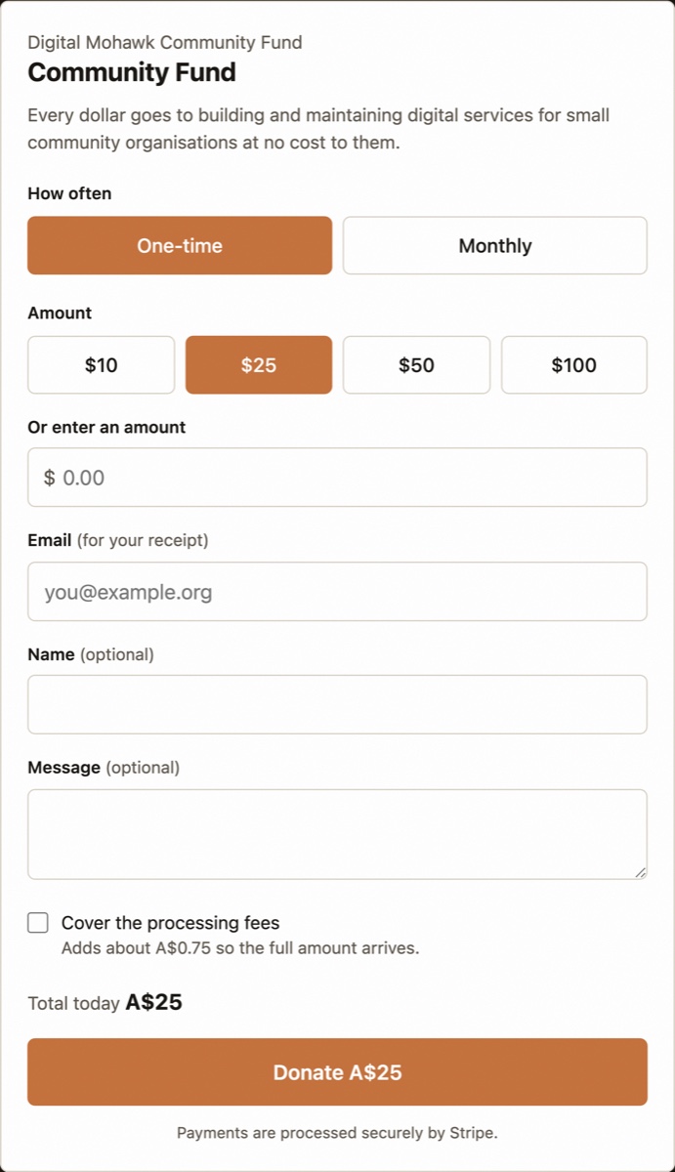This screenshot has height=1172, width=675.
Task: Click the Donate A$25 button
Action: (337, 1072)
